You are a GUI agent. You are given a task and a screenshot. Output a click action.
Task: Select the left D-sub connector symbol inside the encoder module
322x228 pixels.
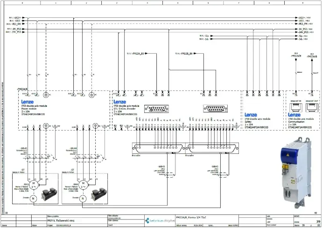coord(156,109)
